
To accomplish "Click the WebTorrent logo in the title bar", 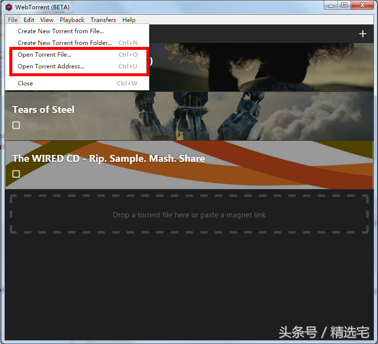I will [9, 7].
